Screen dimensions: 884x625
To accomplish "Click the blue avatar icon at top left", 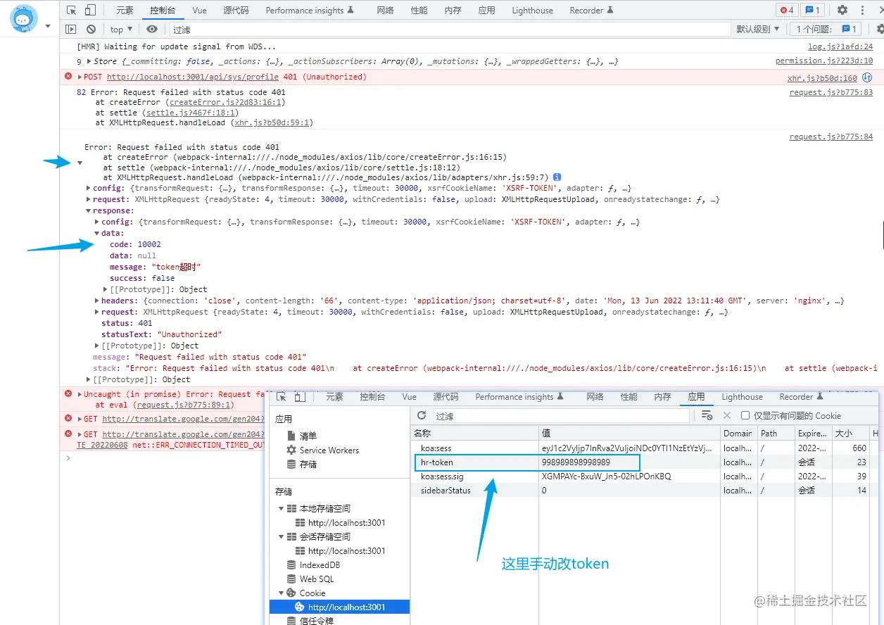I will pos(24,18).
